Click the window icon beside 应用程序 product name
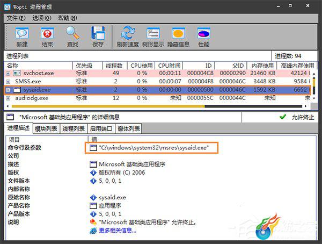The height and width of the screenshot is (244, 322). coord(93,206)
